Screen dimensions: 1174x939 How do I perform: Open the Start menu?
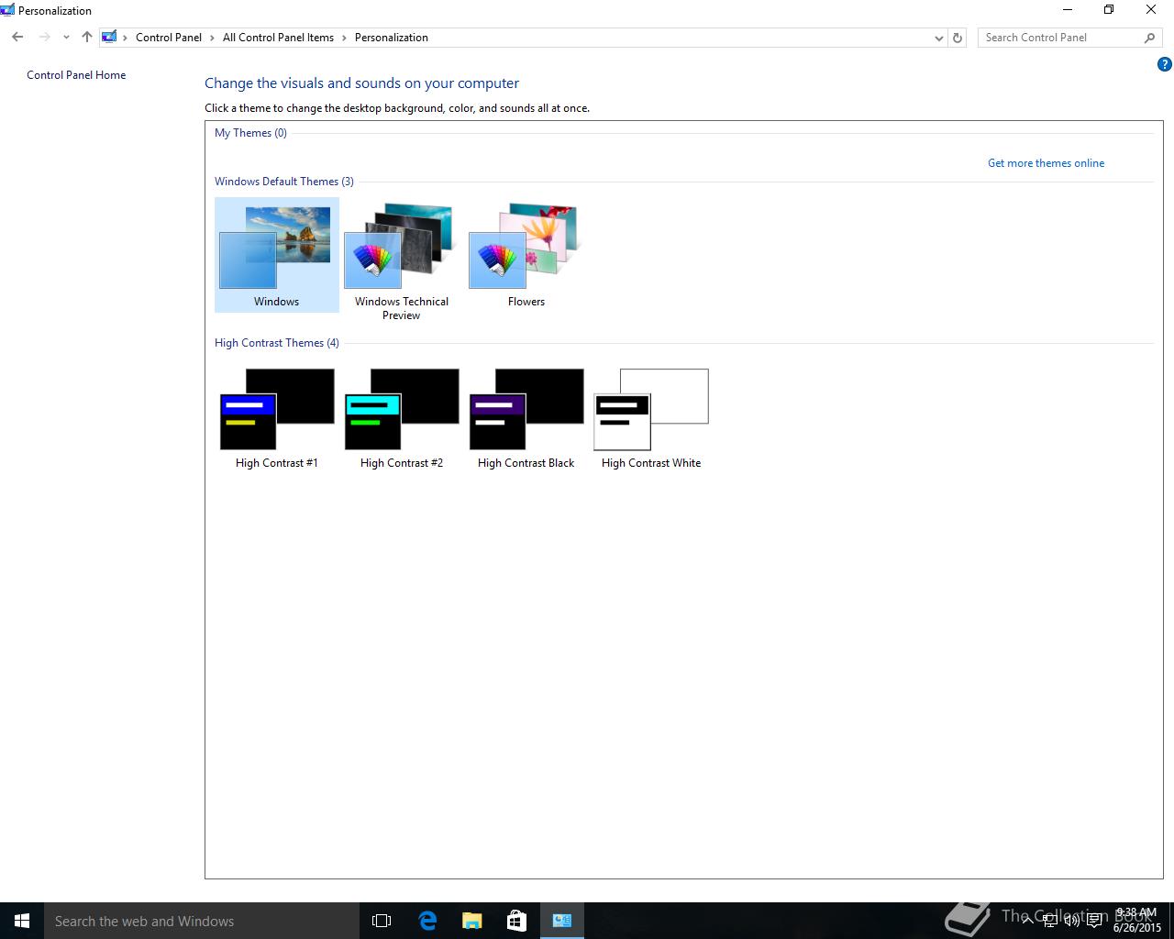tap(22, 921)
